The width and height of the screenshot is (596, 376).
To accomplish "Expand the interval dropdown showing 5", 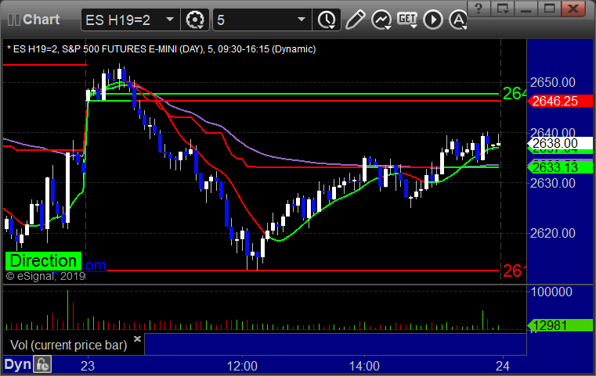I will coord(302,19).
